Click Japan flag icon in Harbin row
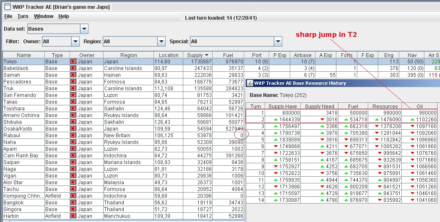The image size is (440, 222). tap(73, 216)
